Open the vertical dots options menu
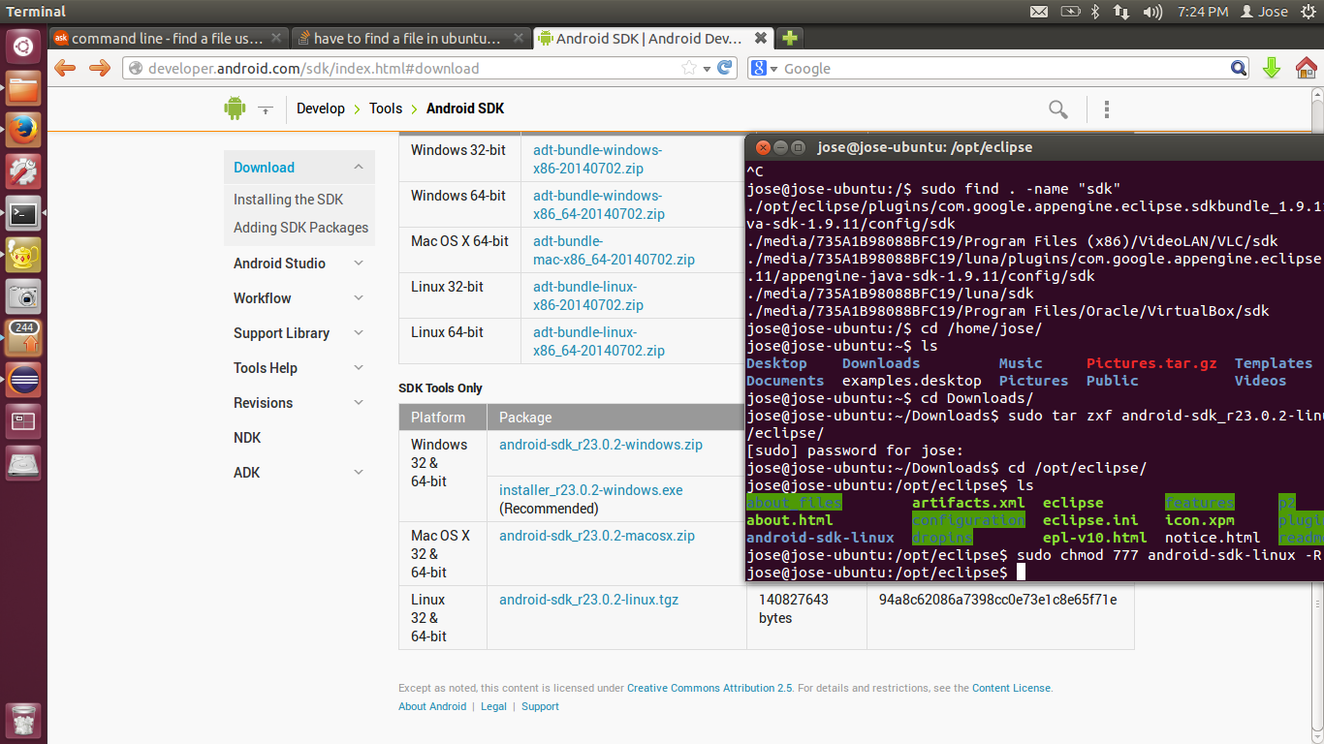This screenshot has height=744, width=1324. point(1107,109)
